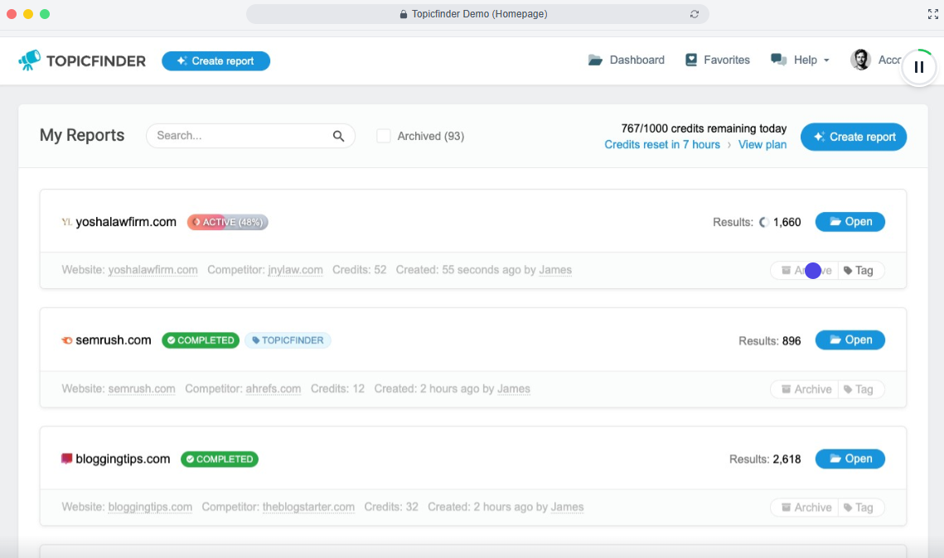Open the theblogstarter.com competitor link

[308, 507]
